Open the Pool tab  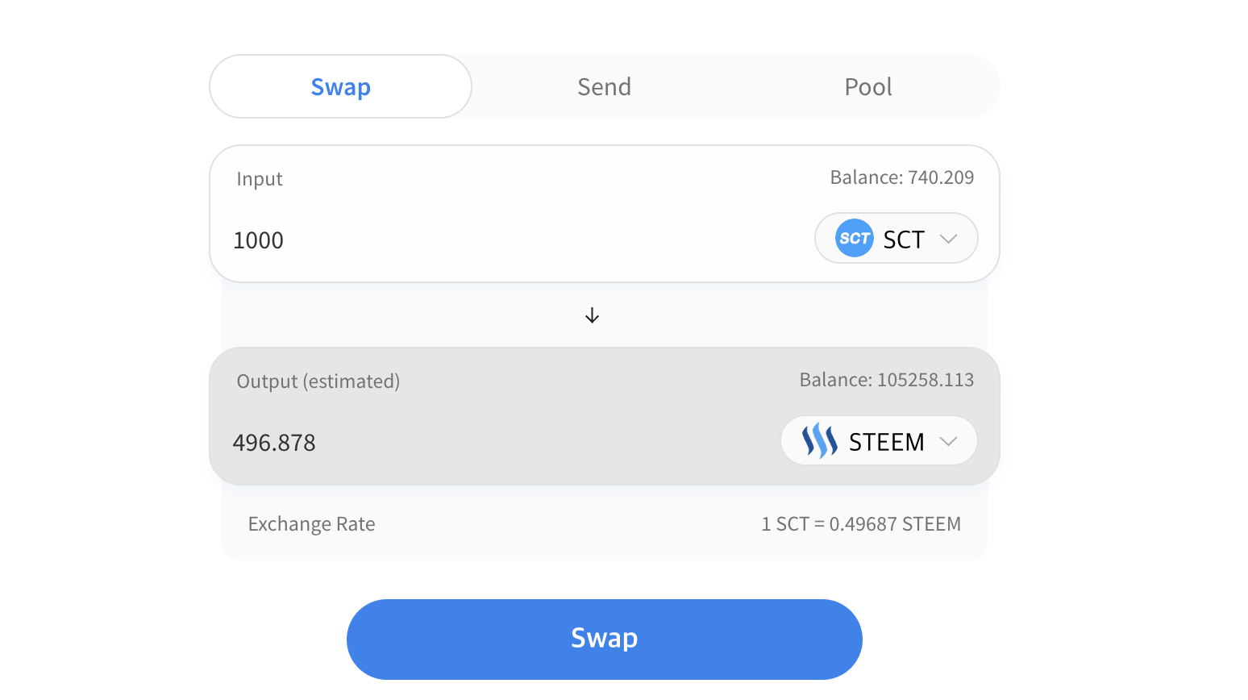pos(867,87)
